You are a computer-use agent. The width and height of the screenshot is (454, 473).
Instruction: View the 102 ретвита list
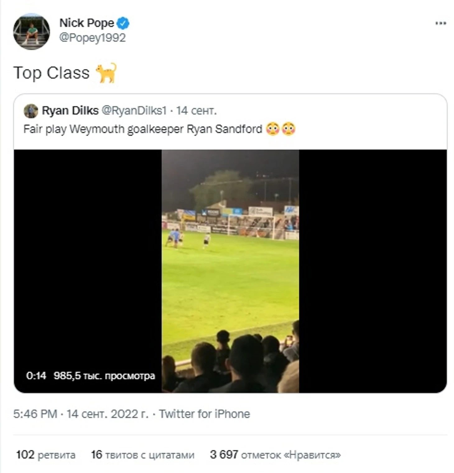pyautogui.click(x=46, y=455)
